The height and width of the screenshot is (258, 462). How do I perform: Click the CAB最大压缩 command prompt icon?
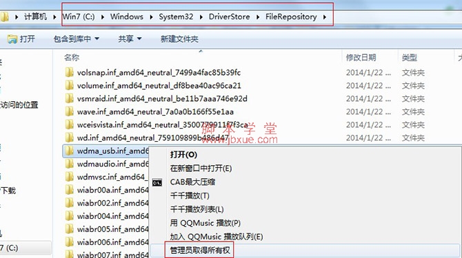[x=157, y=182]
